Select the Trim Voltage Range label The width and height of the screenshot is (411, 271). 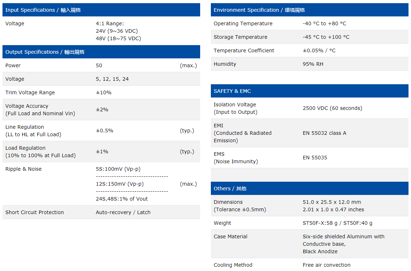tap(30, 92)
